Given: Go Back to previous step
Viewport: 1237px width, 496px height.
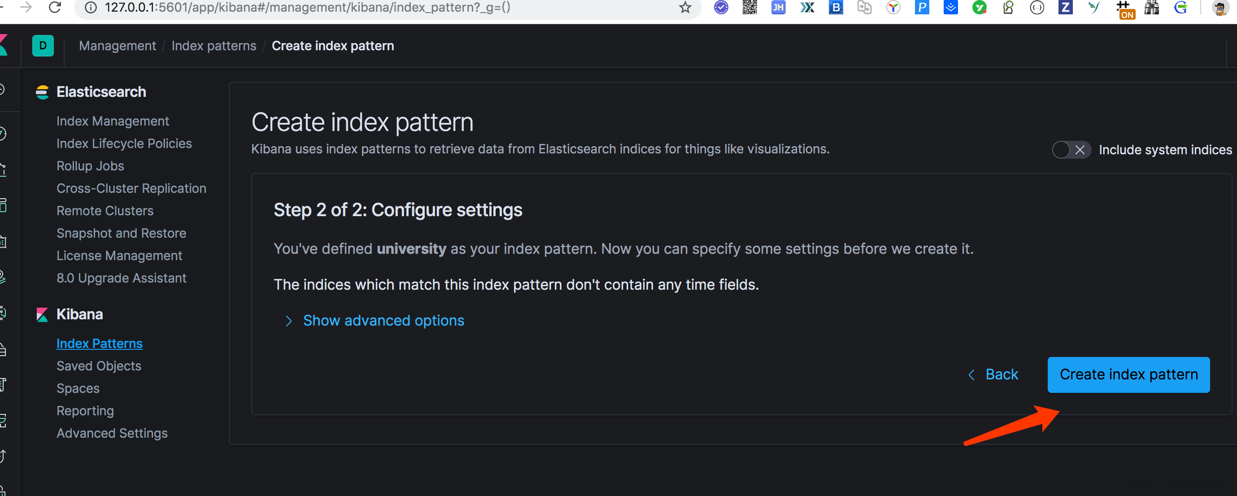Looking at the screenshot, I should tap(993, 374).
